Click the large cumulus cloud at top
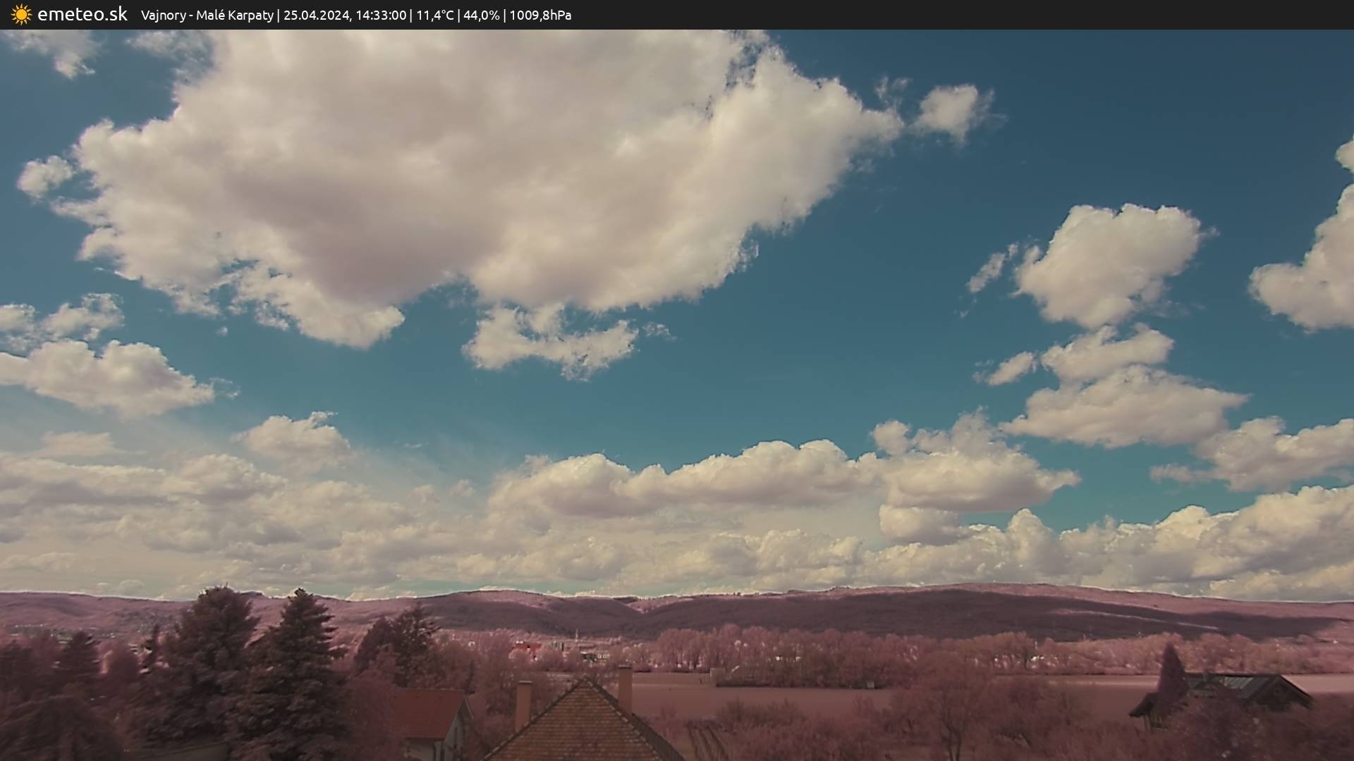The image size is (1354, 761). click(451, 176)
